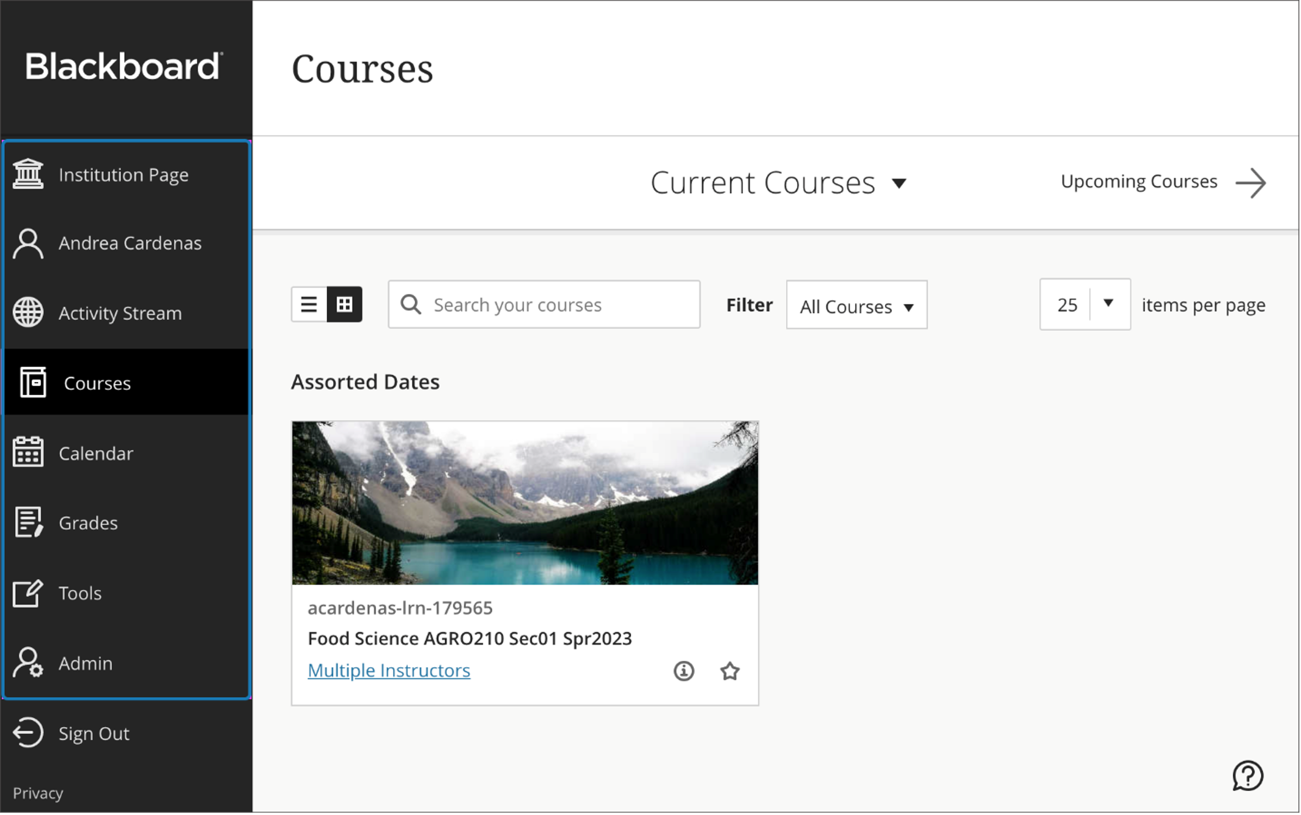Click the Tools pencil icon
This screenshot has height=815, width=1301.
[28, 593]
